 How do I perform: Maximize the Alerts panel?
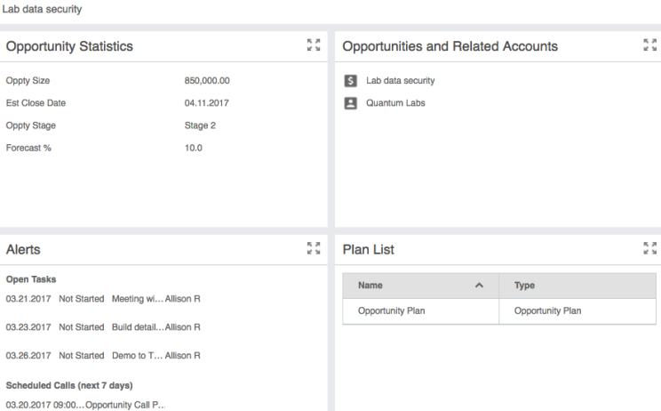(x=313, y=250)
